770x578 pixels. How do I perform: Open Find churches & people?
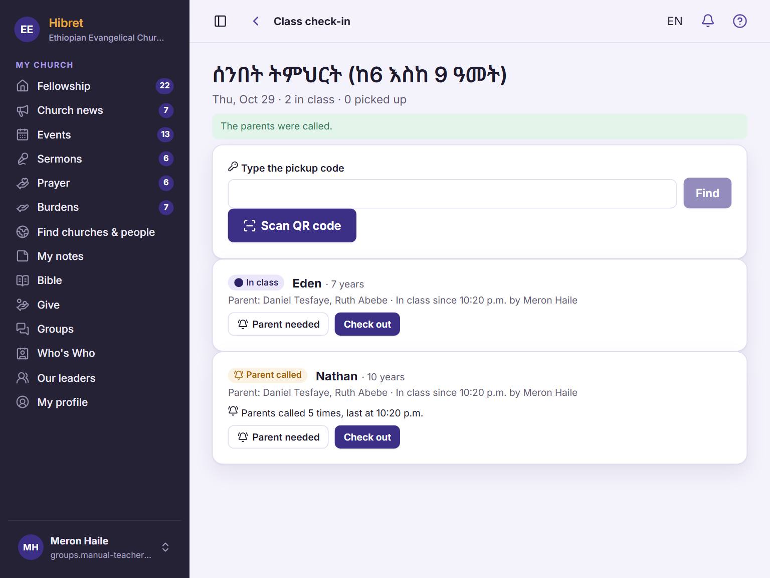[95, 232]
